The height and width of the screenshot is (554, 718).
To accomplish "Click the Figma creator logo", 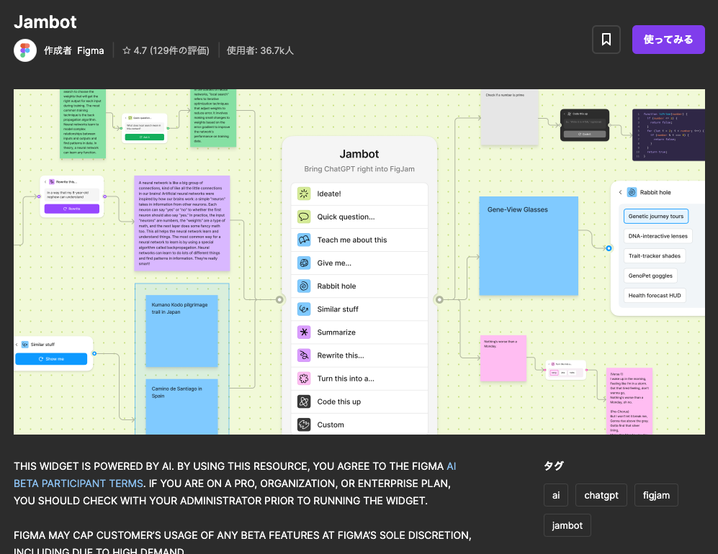I will click(x=25, y=50).
